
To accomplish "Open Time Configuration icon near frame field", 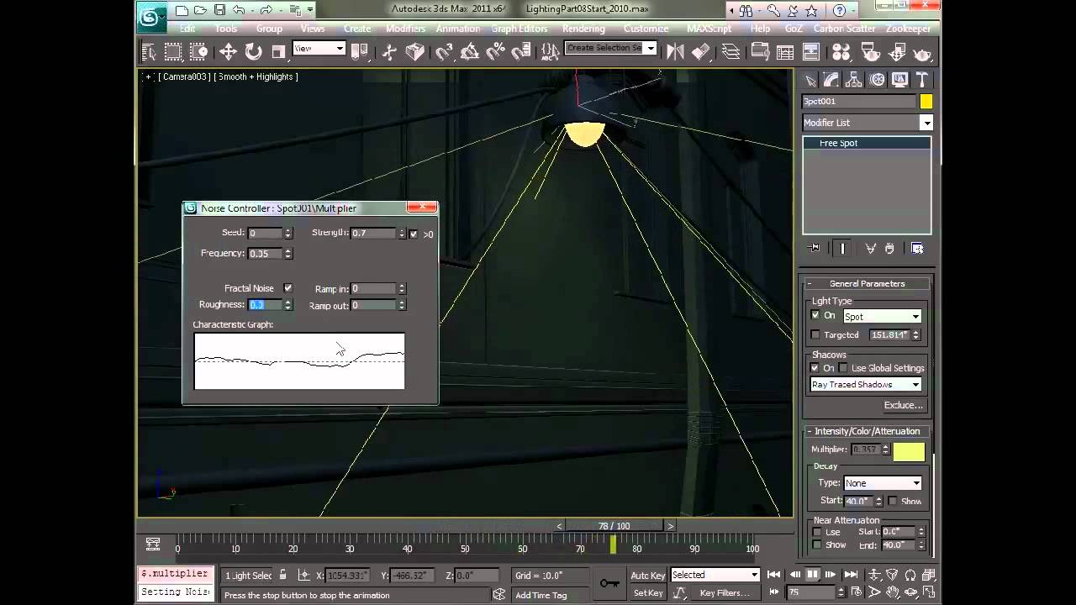I will (857, 592).
